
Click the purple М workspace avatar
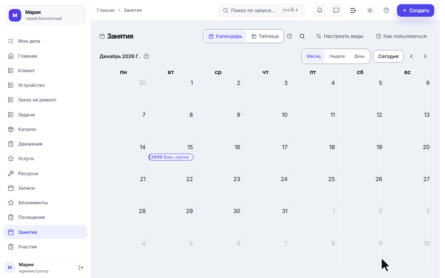(15, 15)
